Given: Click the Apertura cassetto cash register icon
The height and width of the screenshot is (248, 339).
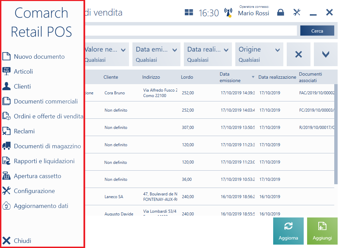Looking at the screenshot, I should tap(6, 176).
